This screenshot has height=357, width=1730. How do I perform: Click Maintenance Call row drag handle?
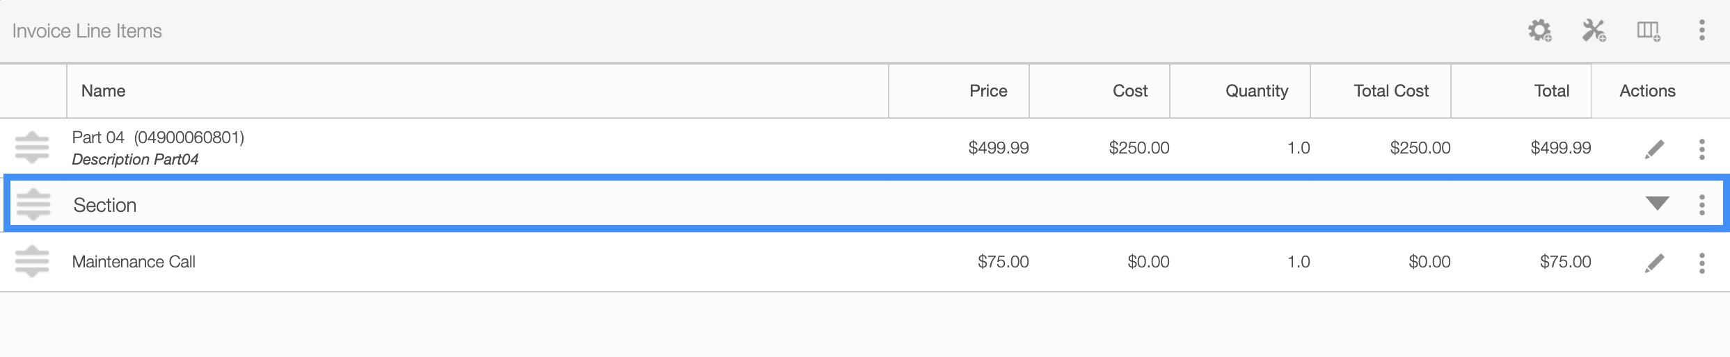[32, 262]
